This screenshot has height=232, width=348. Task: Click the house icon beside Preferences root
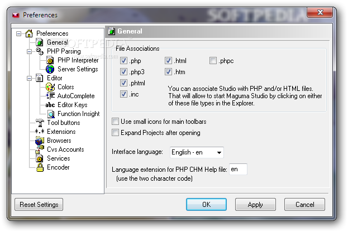29,33
